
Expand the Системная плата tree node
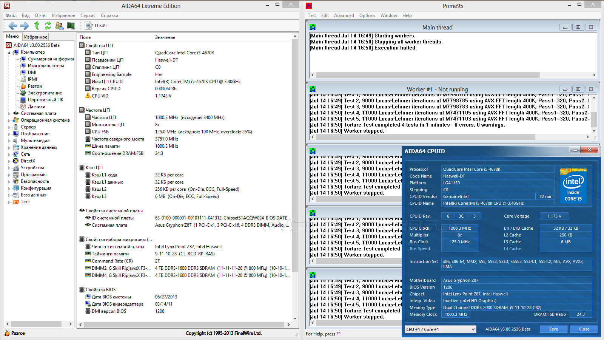pyautogui.click(x=9, y=113)
